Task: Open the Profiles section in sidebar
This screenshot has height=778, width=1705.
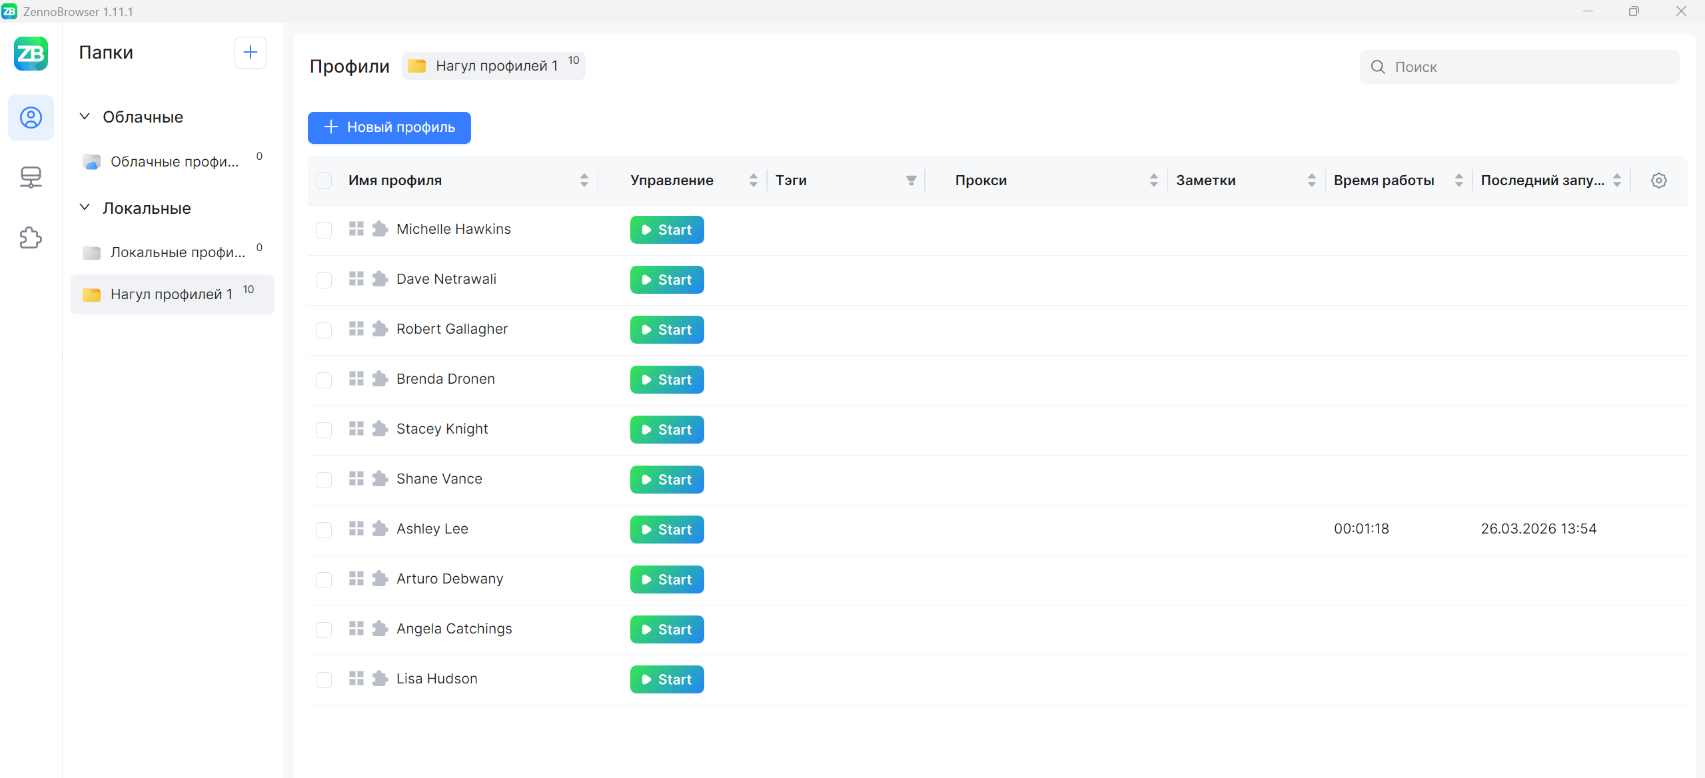Action: pos(31,118)
